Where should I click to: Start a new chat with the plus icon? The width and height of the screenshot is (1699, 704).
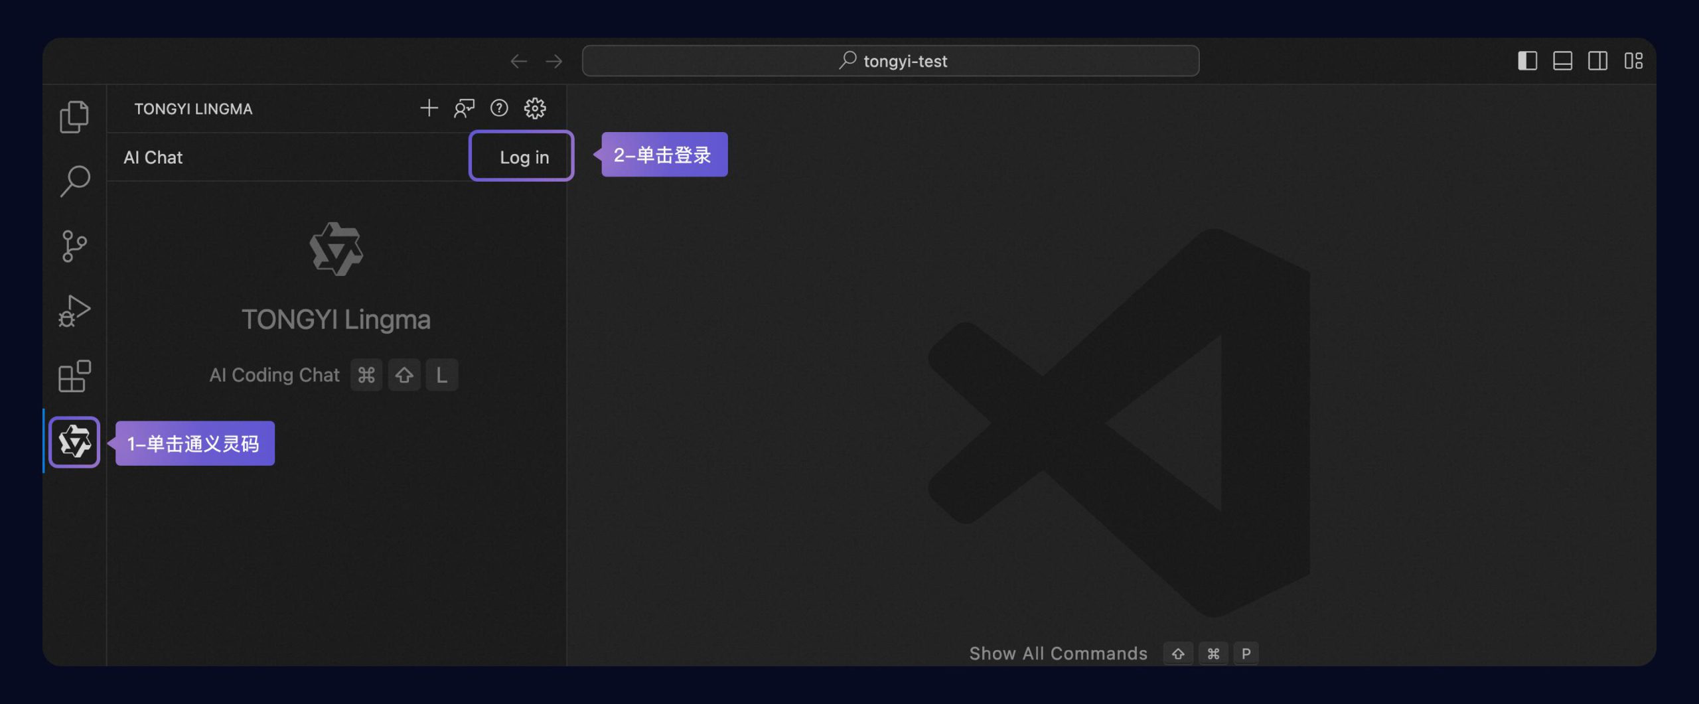click(x=429, y=108)
